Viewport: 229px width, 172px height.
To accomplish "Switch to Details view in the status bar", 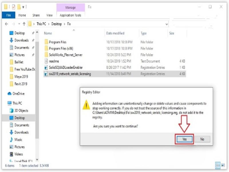I will [x=218, y=166].
